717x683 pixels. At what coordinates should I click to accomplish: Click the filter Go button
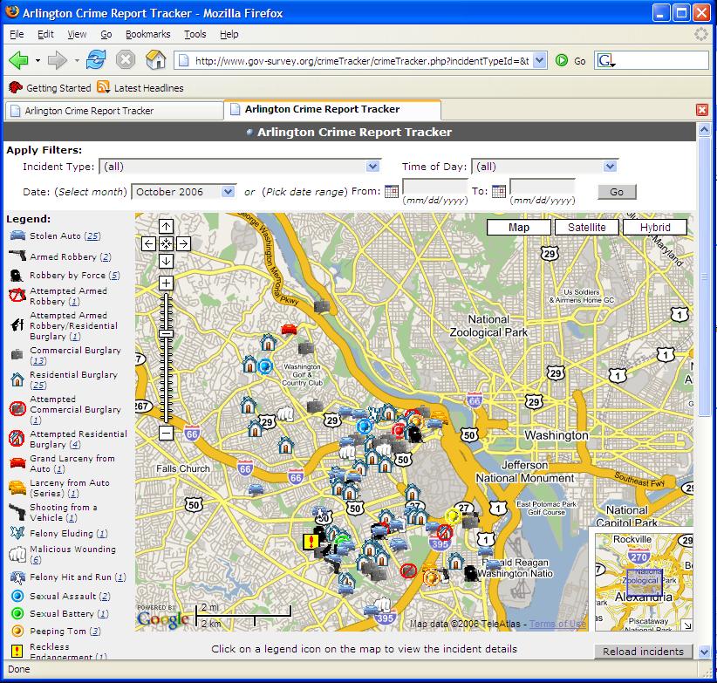(x=617, y=192)
